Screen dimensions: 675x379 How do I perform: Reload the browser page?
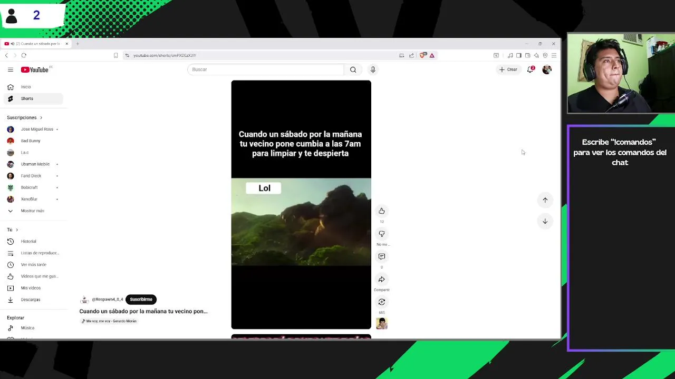24,55
